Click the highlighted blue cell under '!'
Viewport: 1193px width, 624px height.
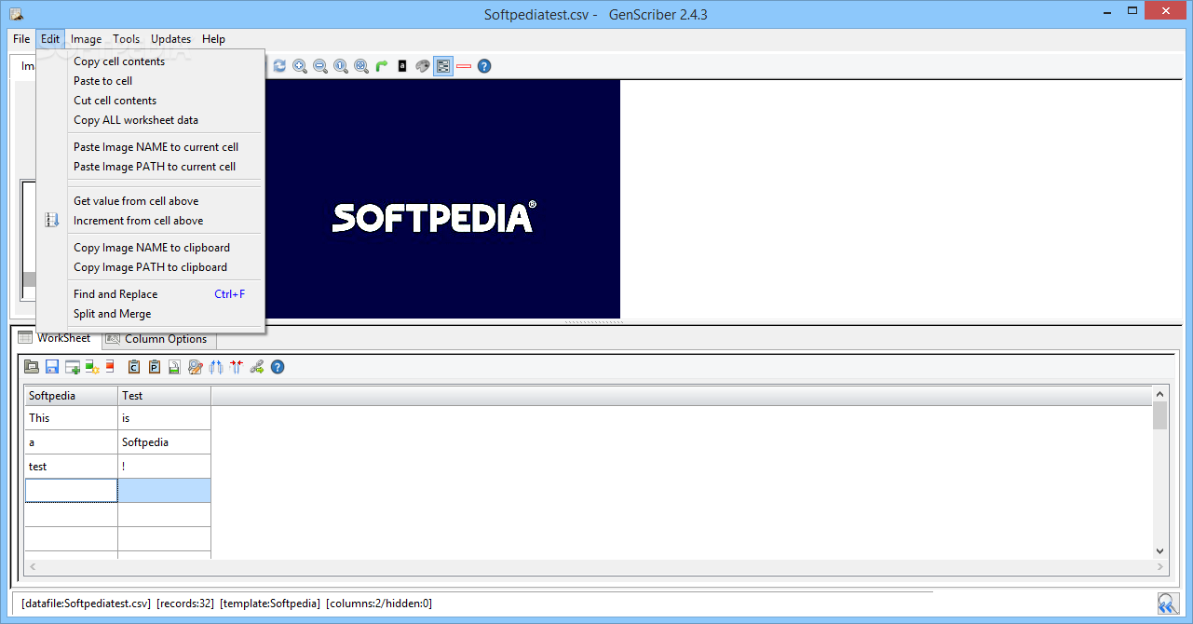(165, 491)
